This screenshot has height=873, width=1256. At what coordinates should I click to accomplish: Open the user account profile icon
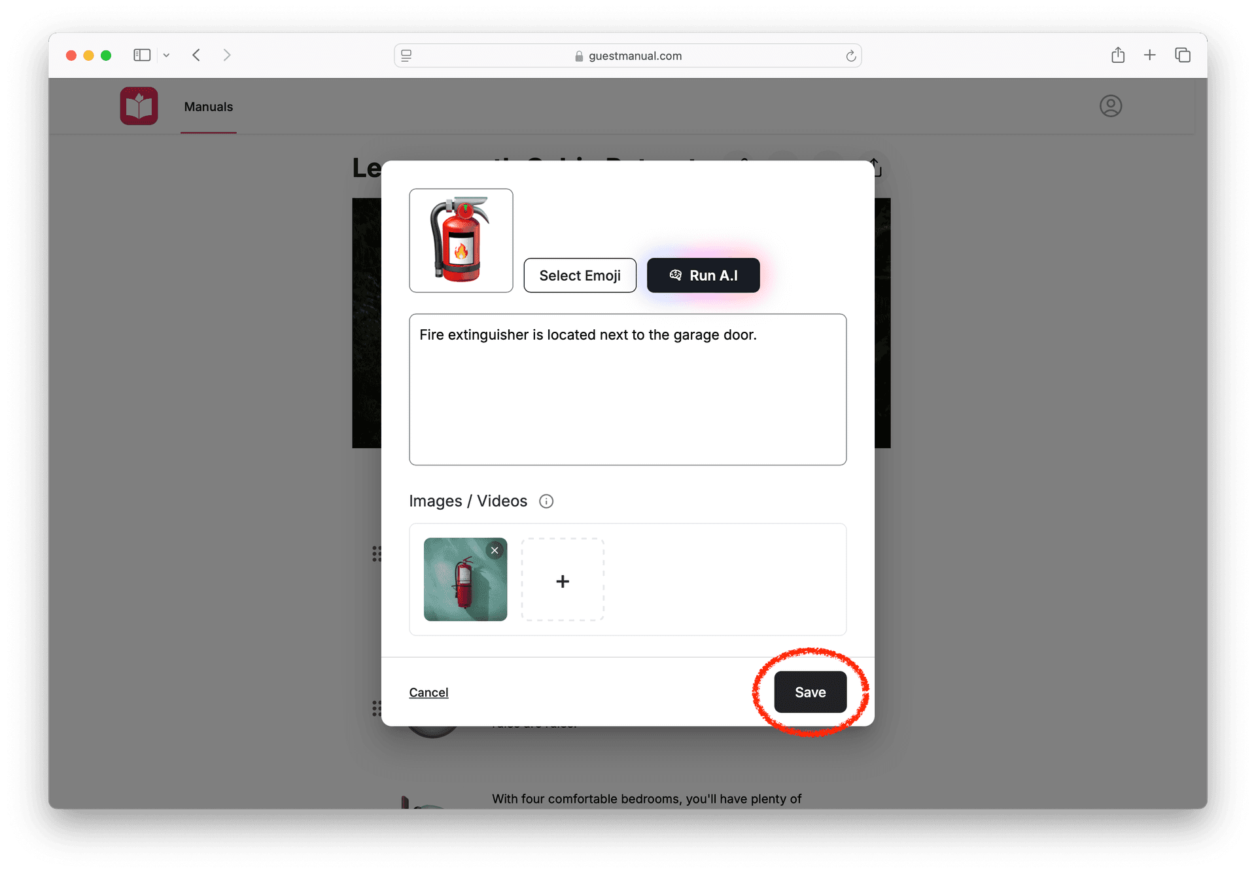(1110, 106)
